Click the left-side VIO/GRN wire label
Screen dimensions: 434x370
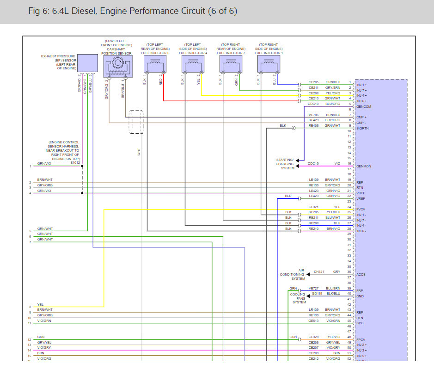(x=44, y=321)
